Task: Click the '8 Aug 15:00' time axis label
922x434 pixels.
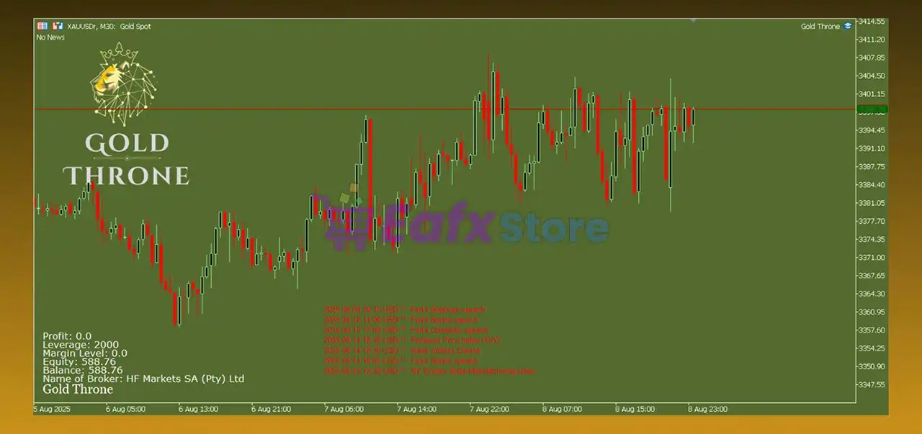Action: point(635,409)
